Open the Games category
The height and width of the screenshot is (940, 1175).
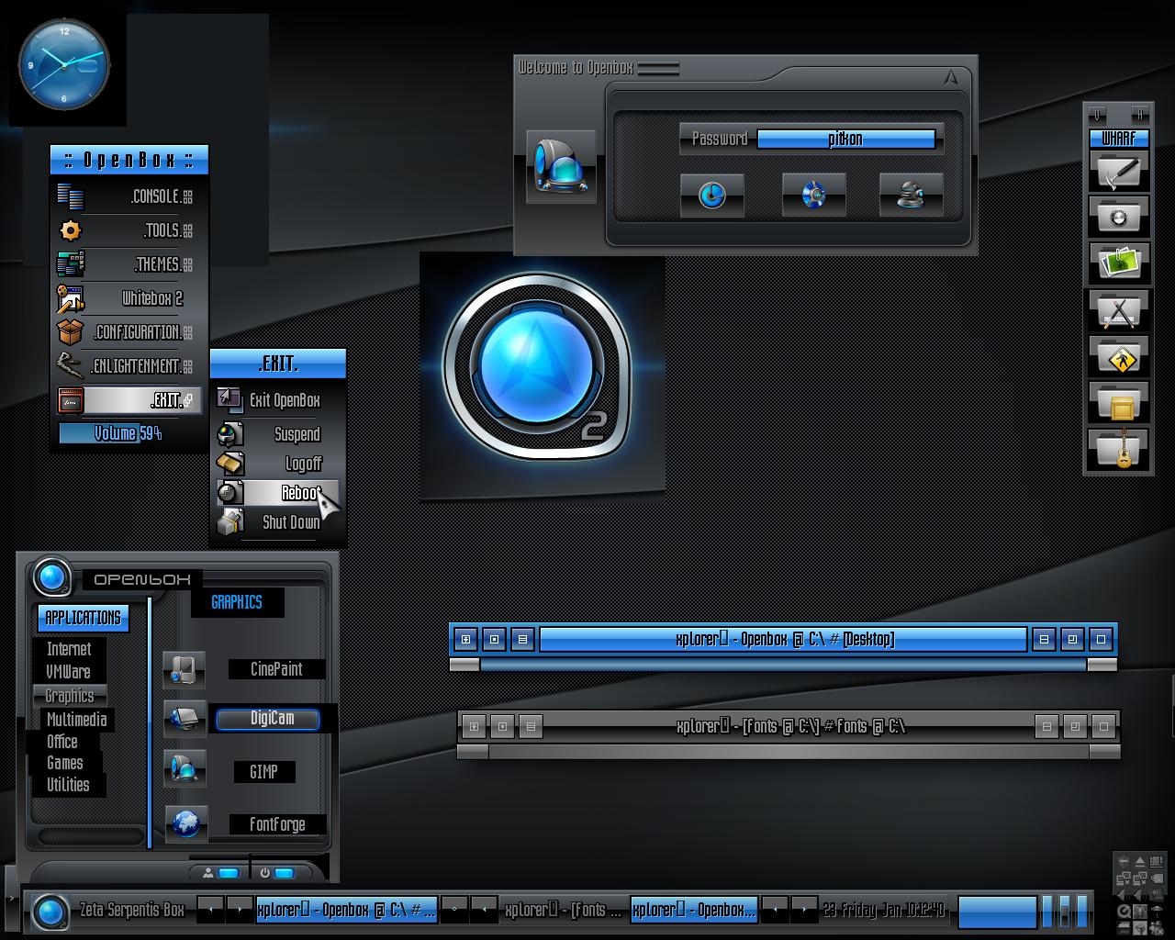tap(65, 763)
